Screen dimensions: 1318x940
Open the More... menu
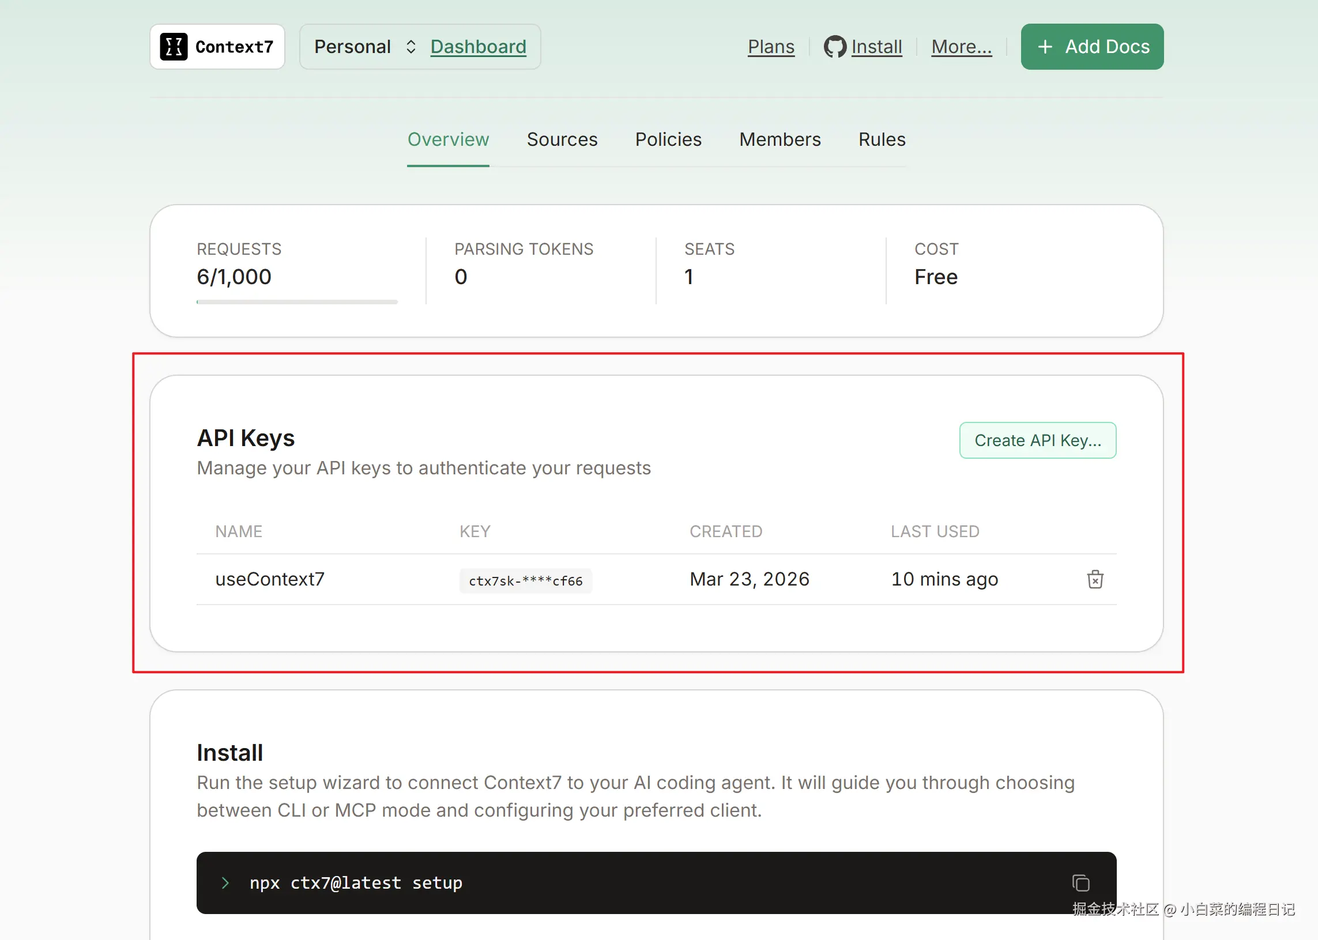[x=961, y=47]
